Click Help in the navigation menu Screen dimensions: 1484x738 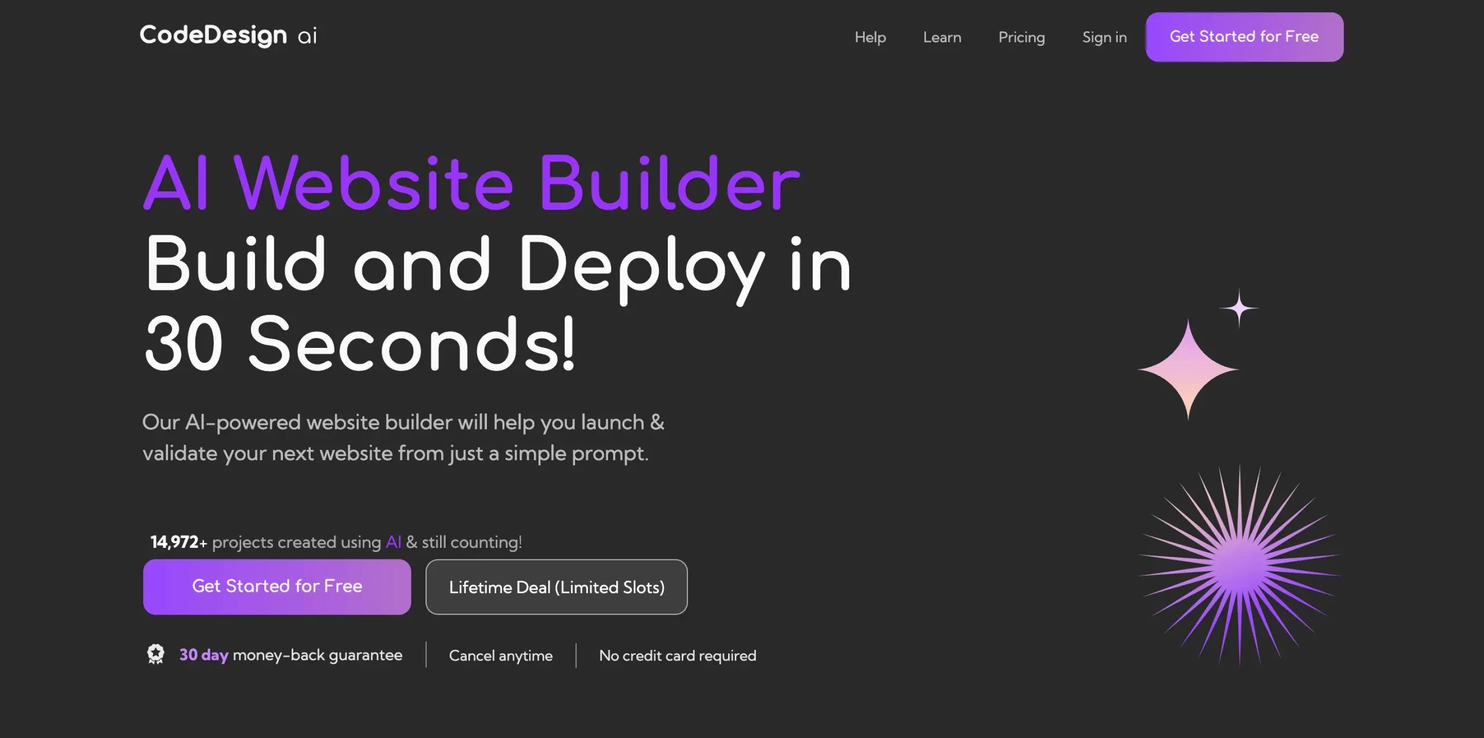pos(870,36)
